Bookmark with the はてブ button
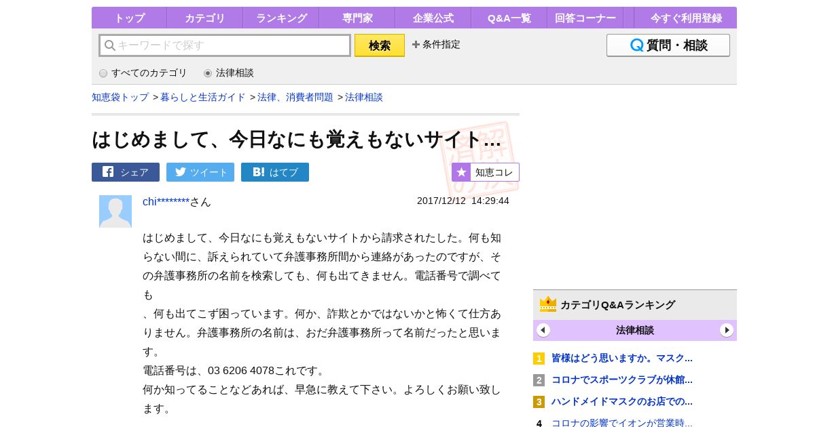Screen dimensions: 815x427 (x=275, y=172)
